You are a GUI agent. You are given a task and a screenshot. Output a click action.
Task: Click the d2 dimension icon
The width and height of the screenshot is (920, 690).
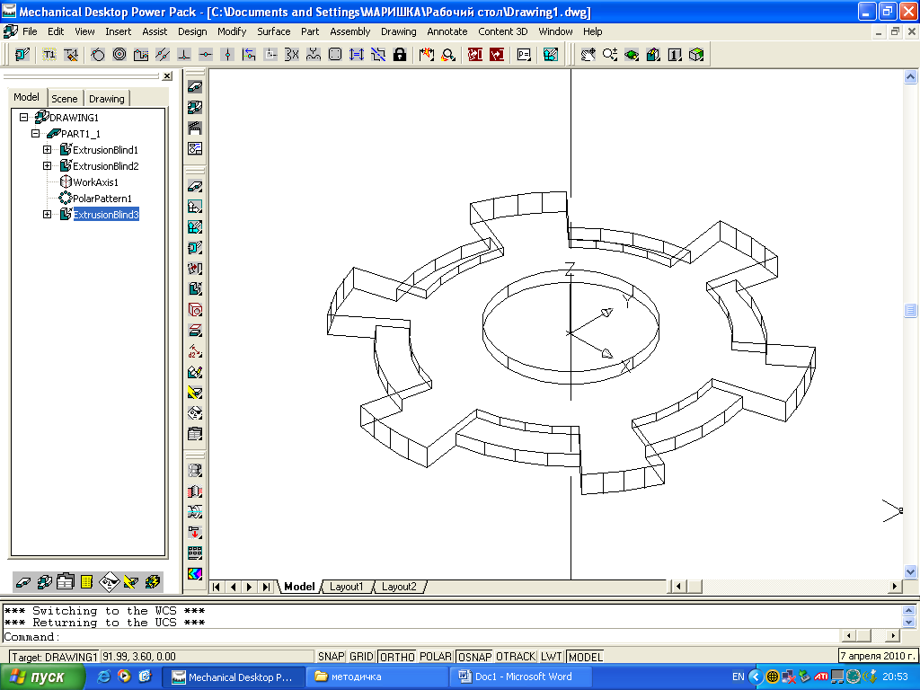(x=195, y=351)
